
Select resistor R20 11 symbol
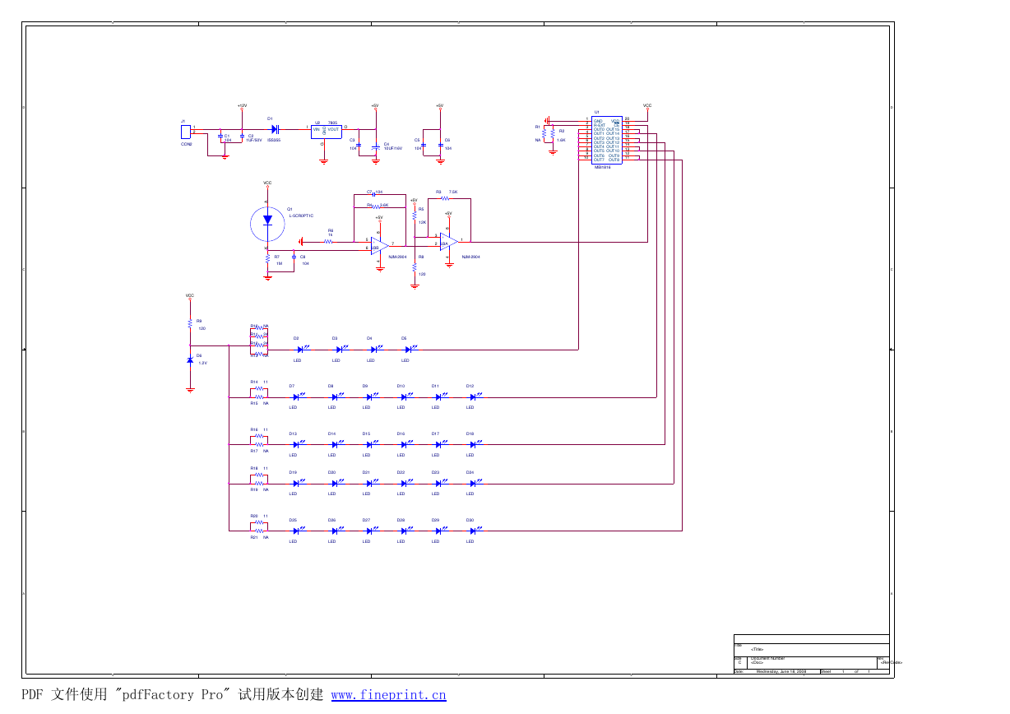pyautogui.click(x=259, y=522)
